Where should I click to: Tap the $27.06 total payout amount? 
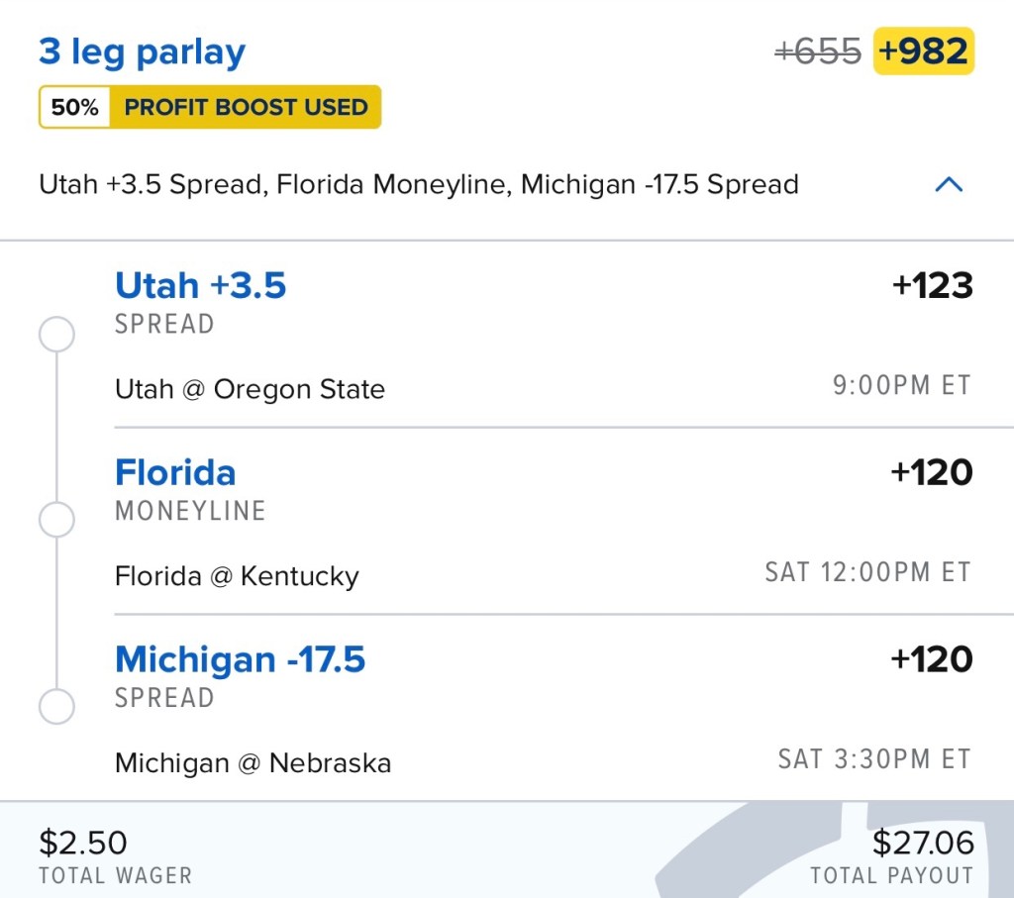click(x=923, y=843)
